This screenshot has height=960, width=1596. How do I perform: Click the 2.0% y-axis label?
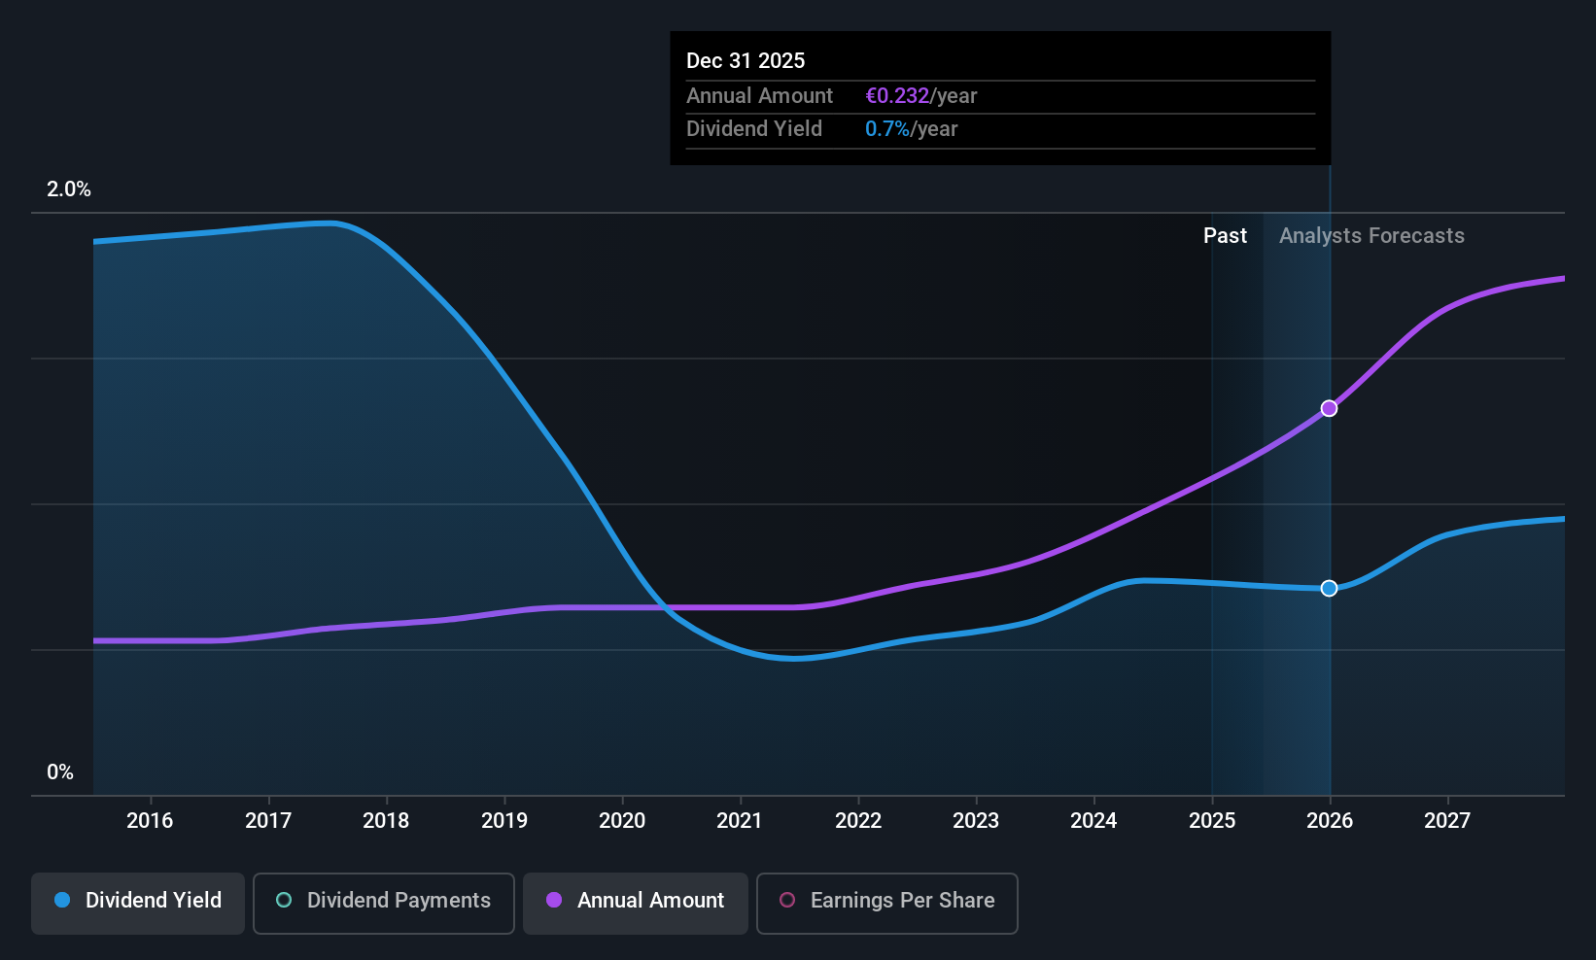69,189
